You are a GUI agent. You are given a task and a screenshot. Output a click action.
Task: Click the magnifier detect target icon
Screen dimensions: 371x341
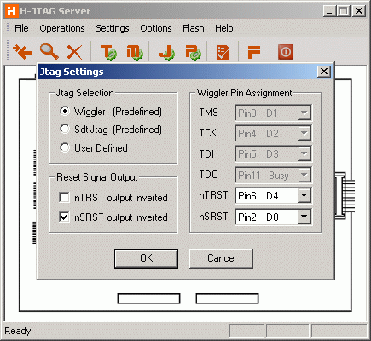click(49, 51)
